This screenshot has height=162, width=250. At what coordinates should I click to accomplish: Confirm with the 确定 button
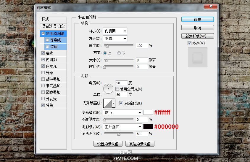point(198,20)
